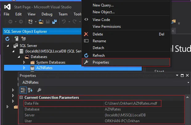Click the Navigate Backward arrow icon
The image size is (191, 125).
(10, 22)
